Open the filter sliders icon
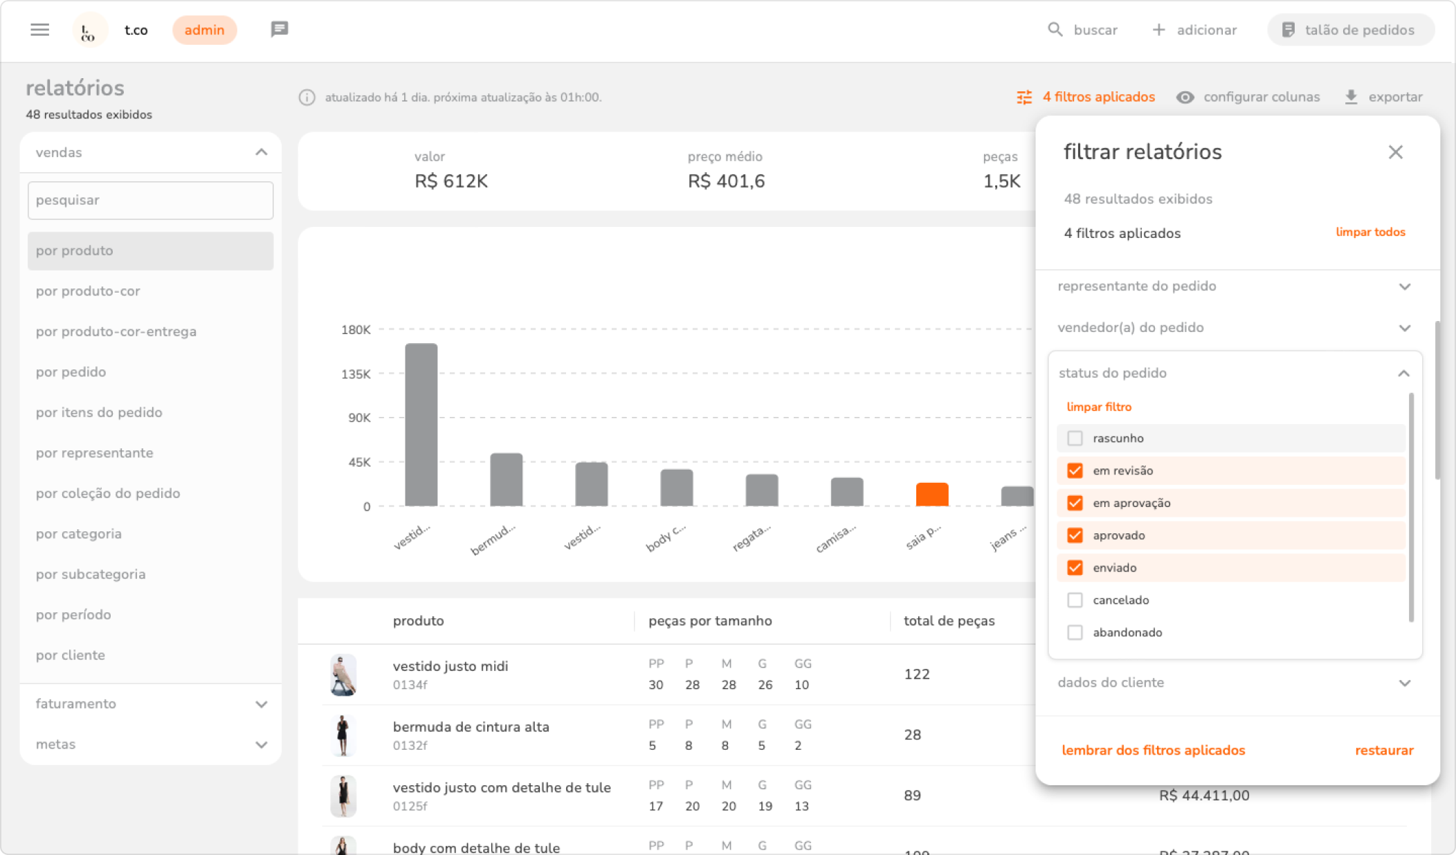 pyautogui.click(x=1024, y=98)
